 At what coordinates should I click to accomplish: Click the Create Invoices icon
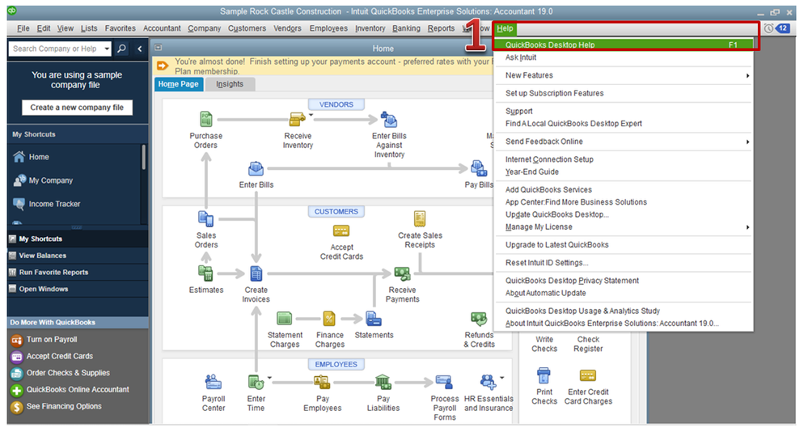pyautogui.click(x=256, y=273)
